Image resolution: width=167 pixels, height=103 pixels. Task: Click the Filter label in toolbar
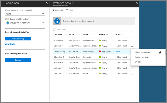(71, 10)
